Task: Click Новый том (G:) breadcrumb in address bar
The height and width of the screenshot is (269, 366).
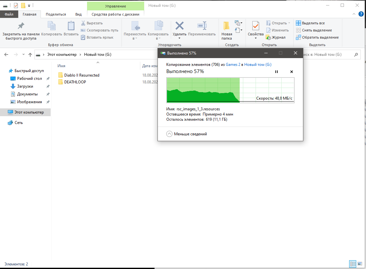Action: coord(97,55)
